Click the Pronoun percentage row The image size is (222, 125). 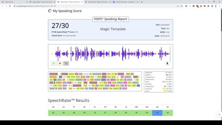point(159,89)
